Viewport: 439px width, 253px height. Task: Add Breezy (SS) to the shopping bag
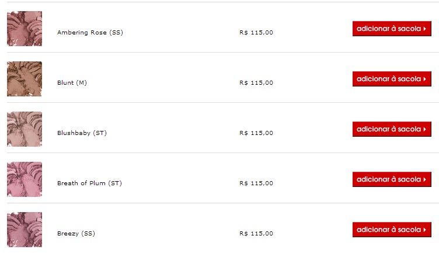tap(391, 230)
